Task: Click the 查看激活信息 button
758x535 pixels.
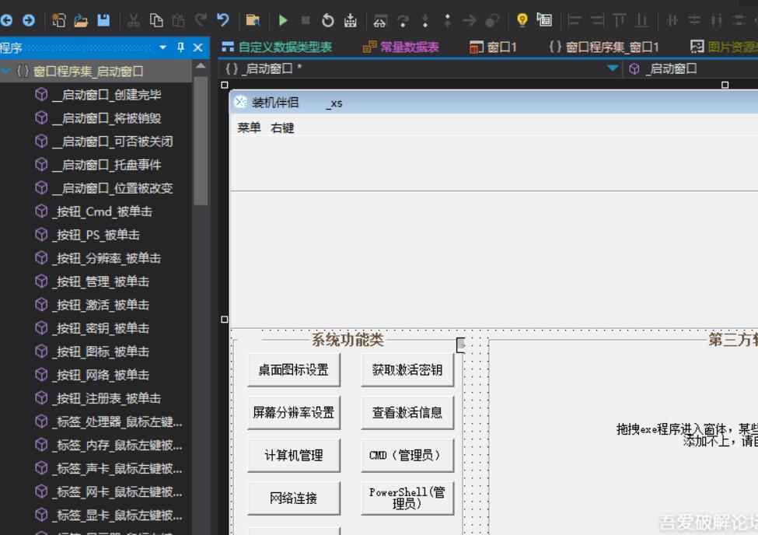Action: point(407,413)
